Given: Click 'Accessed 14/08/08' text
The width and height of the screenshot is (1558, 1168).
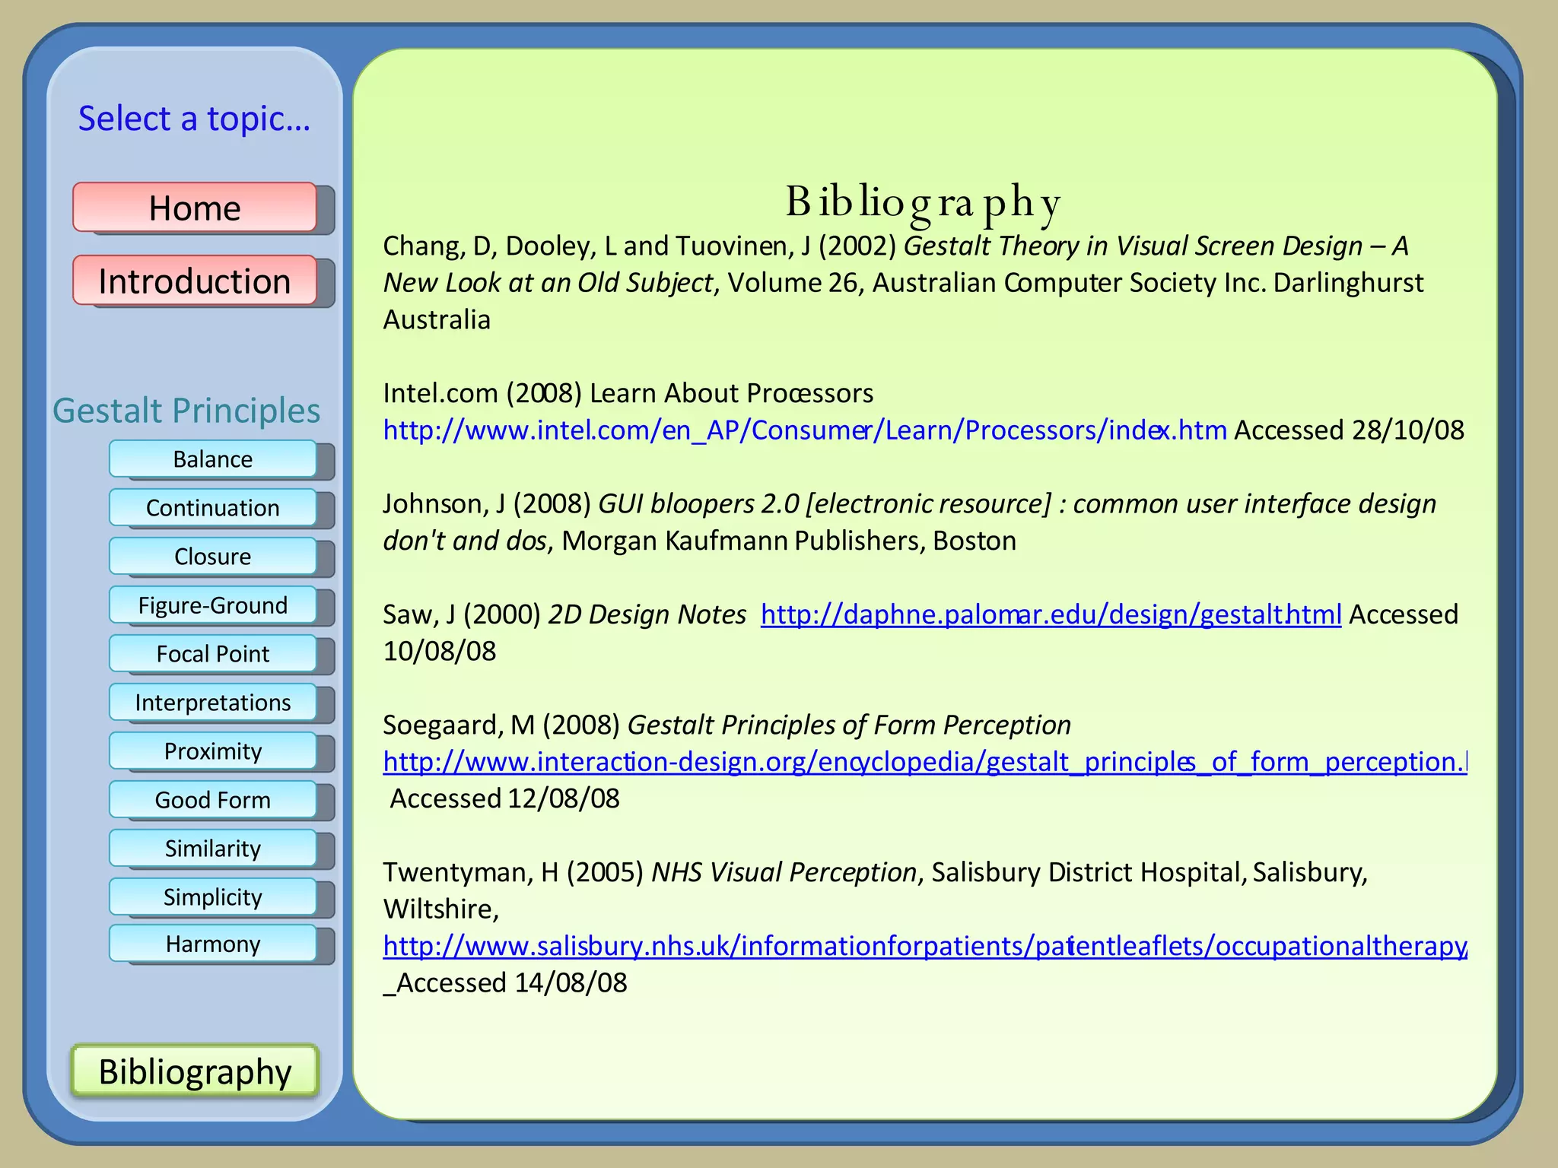Looking at the screenshot, I should (x=511, y=982).
